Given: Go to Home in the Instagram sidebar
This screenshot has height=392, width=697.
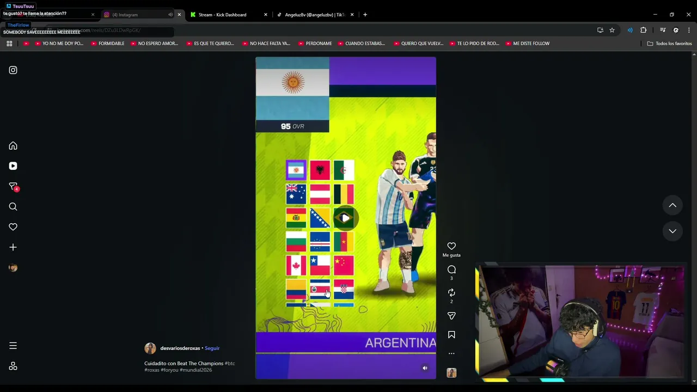Looking at the screenshot, I should click(13, 146).
